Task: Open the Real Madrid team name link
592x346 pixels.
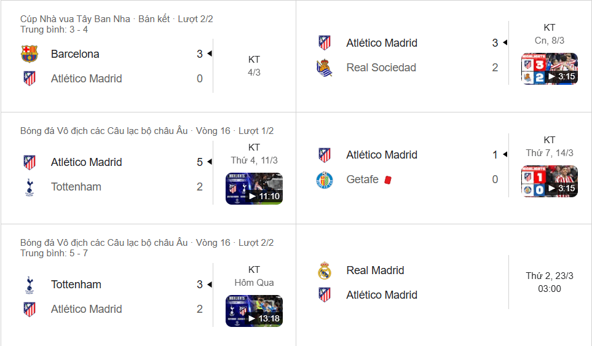Action: coord(375,270)
